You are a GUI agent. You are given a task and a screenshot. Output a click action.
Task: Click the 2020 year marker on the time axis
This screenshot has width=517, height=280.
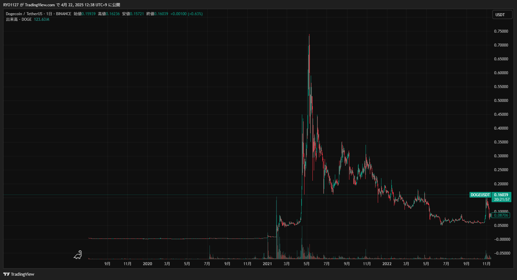pyautogui.click(x=147, y=264)
